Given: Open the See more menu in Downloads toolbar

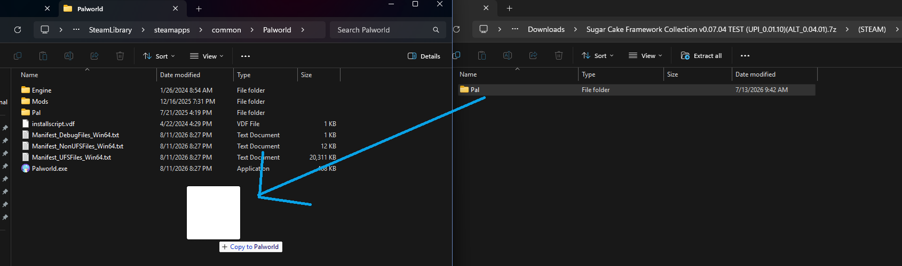Looking at the screenshot, I should click(x=745, y=55).
